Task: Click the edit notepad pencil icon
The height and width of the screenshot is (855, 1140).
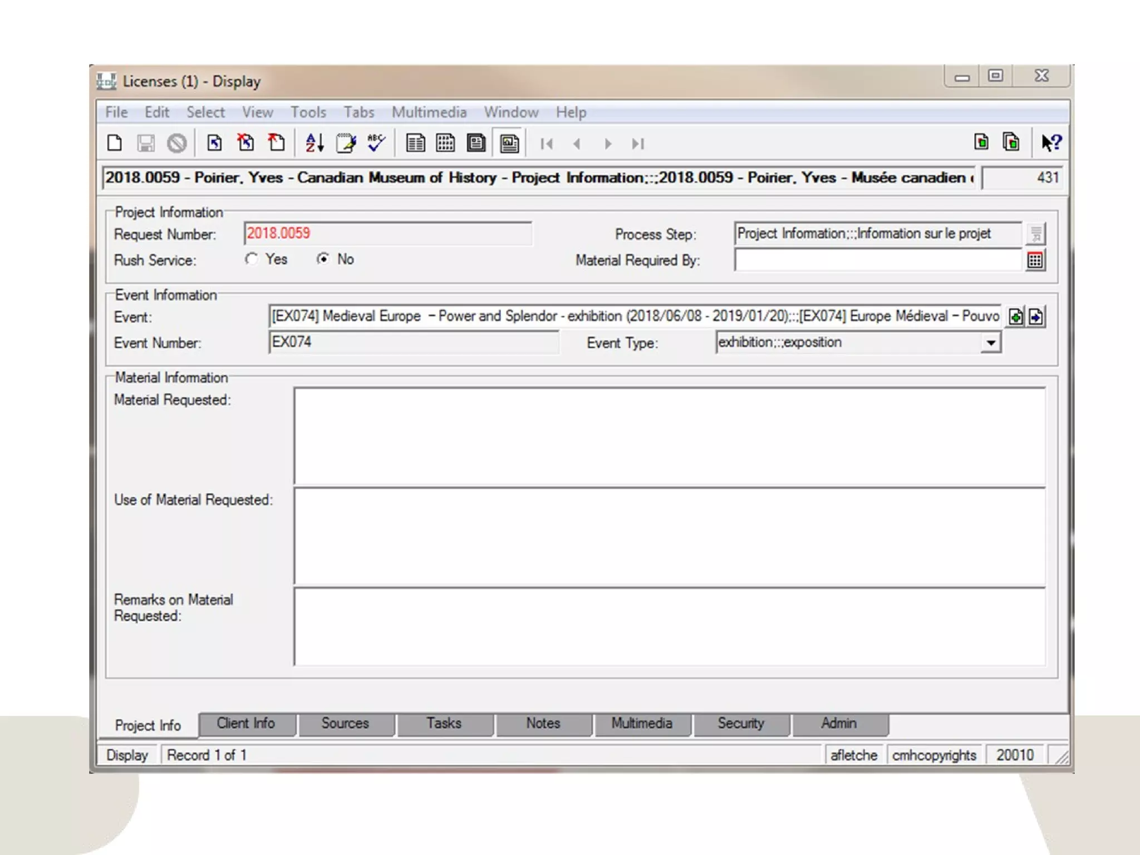Action: tap(346, 144)
